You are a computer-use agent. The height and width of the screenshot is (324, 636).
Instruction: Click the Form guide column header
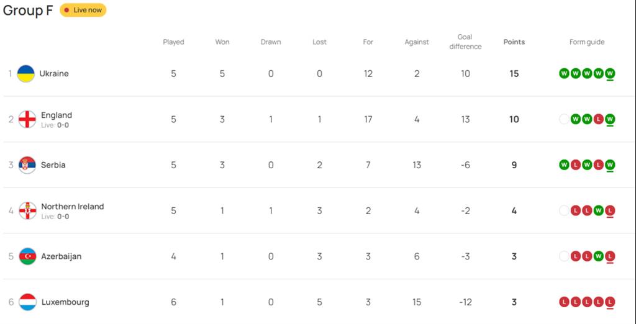coord(587,42)
